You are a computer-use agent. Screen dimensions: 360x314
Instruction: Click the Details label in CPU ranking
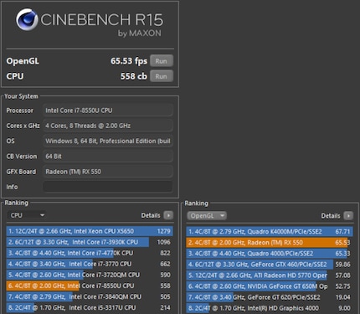(x=151, y=215)
